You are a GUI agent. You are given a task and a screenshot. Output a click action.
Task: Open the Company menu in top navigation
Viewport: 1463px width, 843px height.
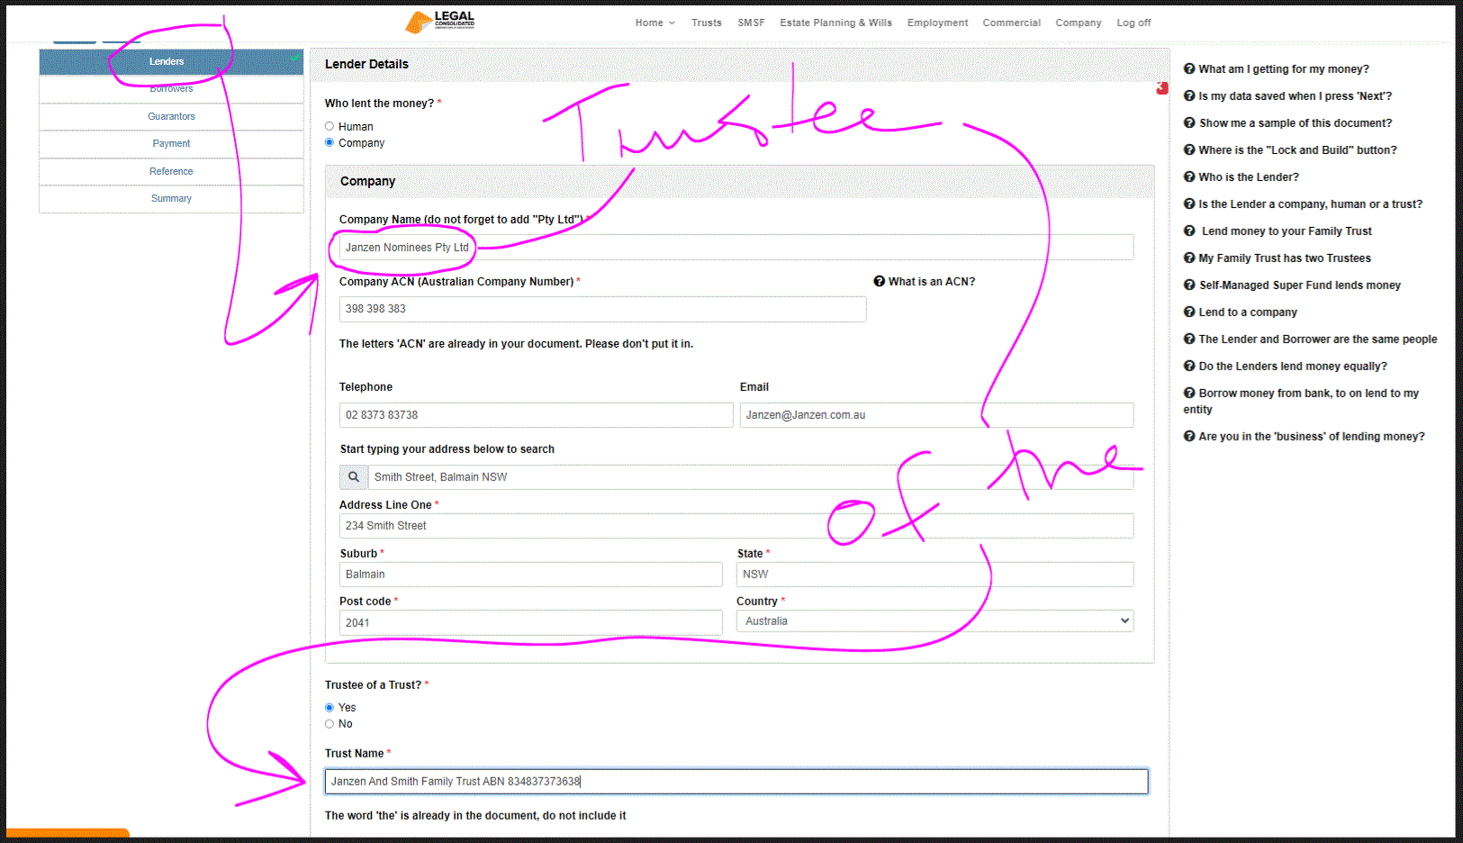1078,23
